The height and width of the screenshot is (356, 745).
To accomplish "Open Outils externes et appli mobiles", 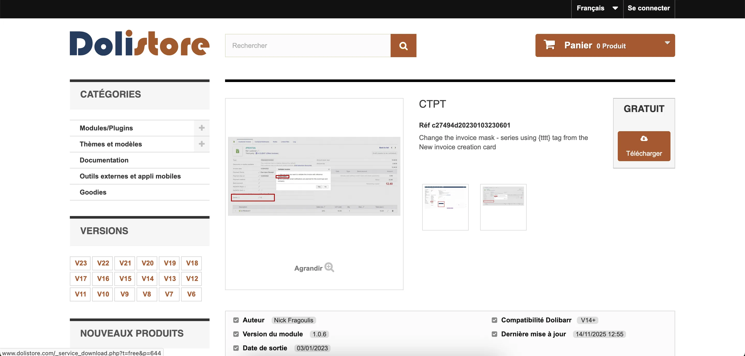I will 130,176.
